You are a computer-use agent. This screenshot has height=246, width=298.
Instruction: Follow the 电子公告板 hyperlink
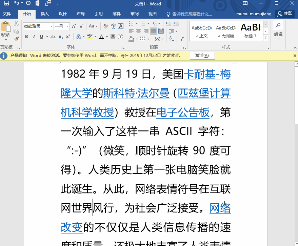(183, 112)
